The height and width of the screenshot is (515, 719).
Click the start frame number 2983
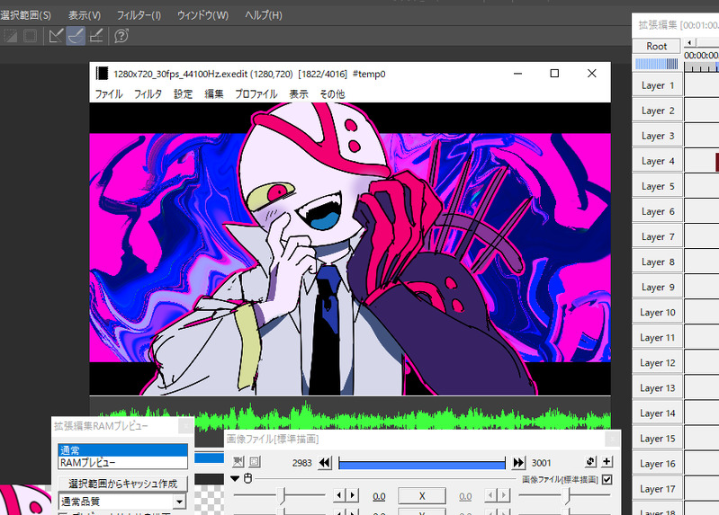[301, 463]
